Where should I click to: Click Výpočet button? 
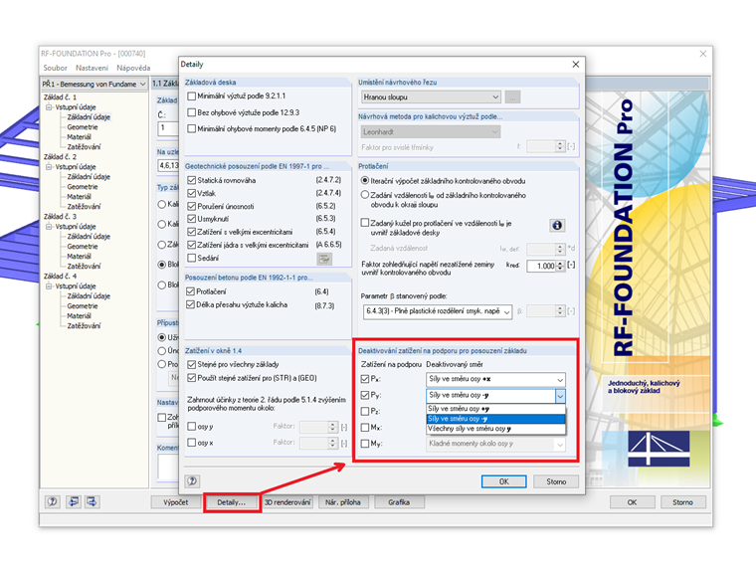point(175,502)
